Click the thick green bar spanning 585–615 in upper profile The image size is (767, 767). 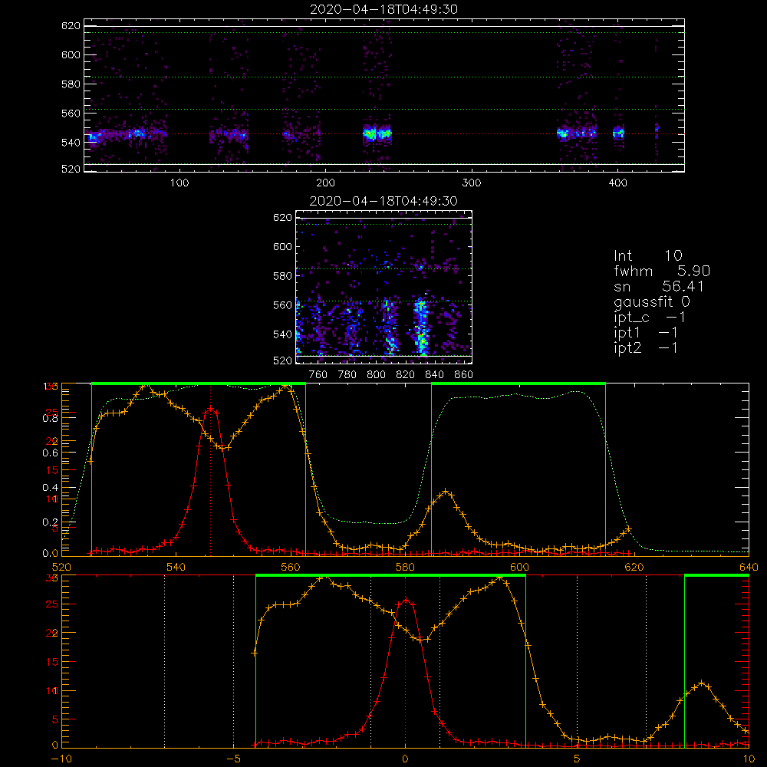tap(518, 383)
